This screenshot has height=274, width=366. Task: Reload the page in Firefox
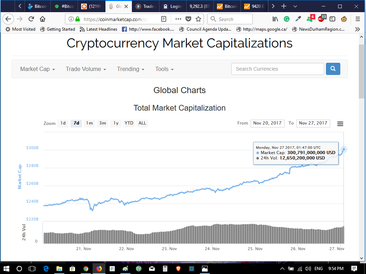click(x=31, y=19)
